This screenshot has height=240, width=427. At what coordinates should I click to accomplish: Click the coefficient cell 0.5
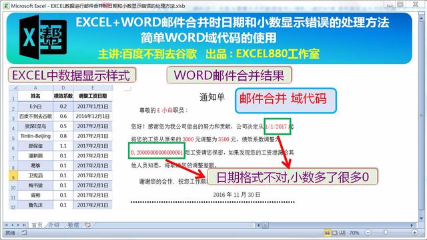(63, 126)
